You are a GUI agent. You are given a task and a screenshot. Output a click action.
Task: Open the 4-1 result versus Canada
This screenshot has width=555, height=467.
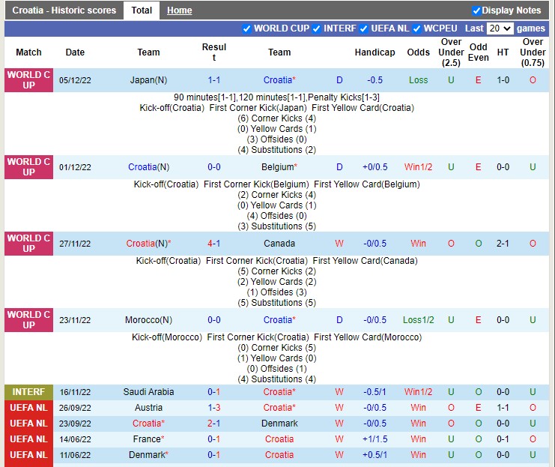pos(213,244)
